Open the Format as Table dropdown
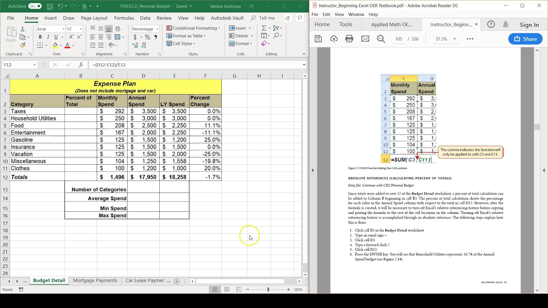This screenshot has width=548, height=308. click(186, 36)
